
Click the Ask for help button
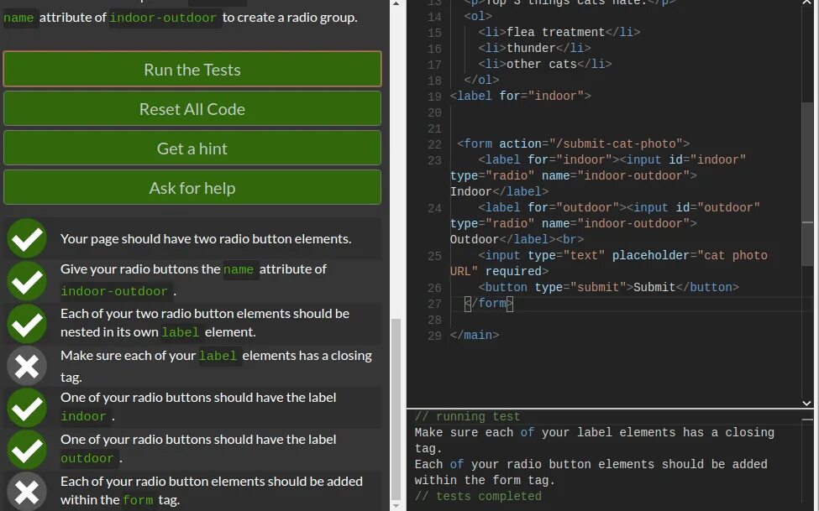[x=192, y=187]
